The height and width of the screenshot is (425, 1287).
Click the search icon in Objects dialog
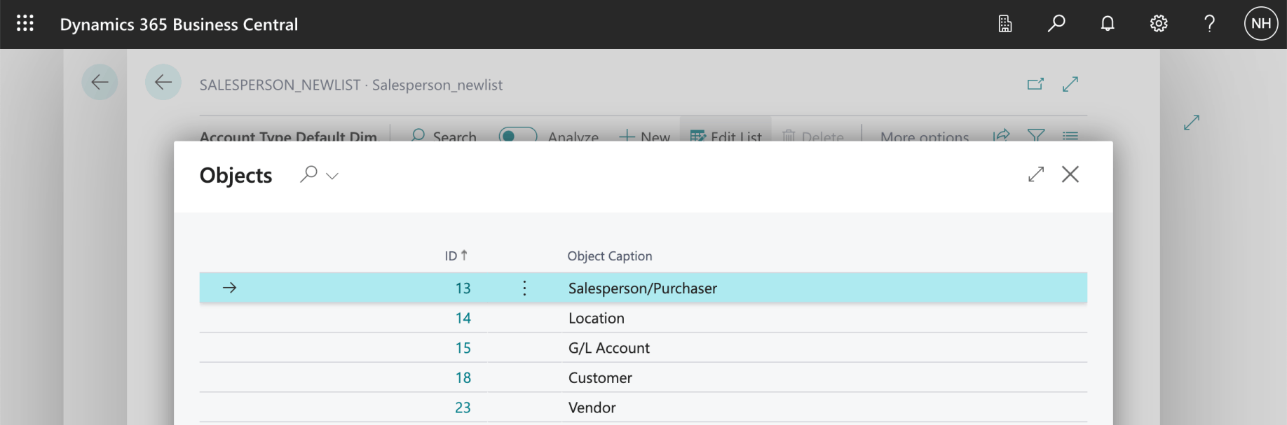308,174
